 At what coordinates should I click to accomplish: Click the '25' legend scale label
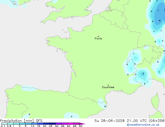(x=50, y=126)
